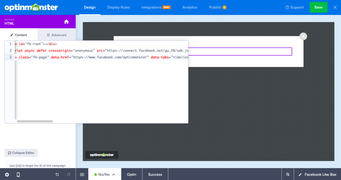
Task: Click pencil icon beside Facebook Like Box
Action: 300,175
